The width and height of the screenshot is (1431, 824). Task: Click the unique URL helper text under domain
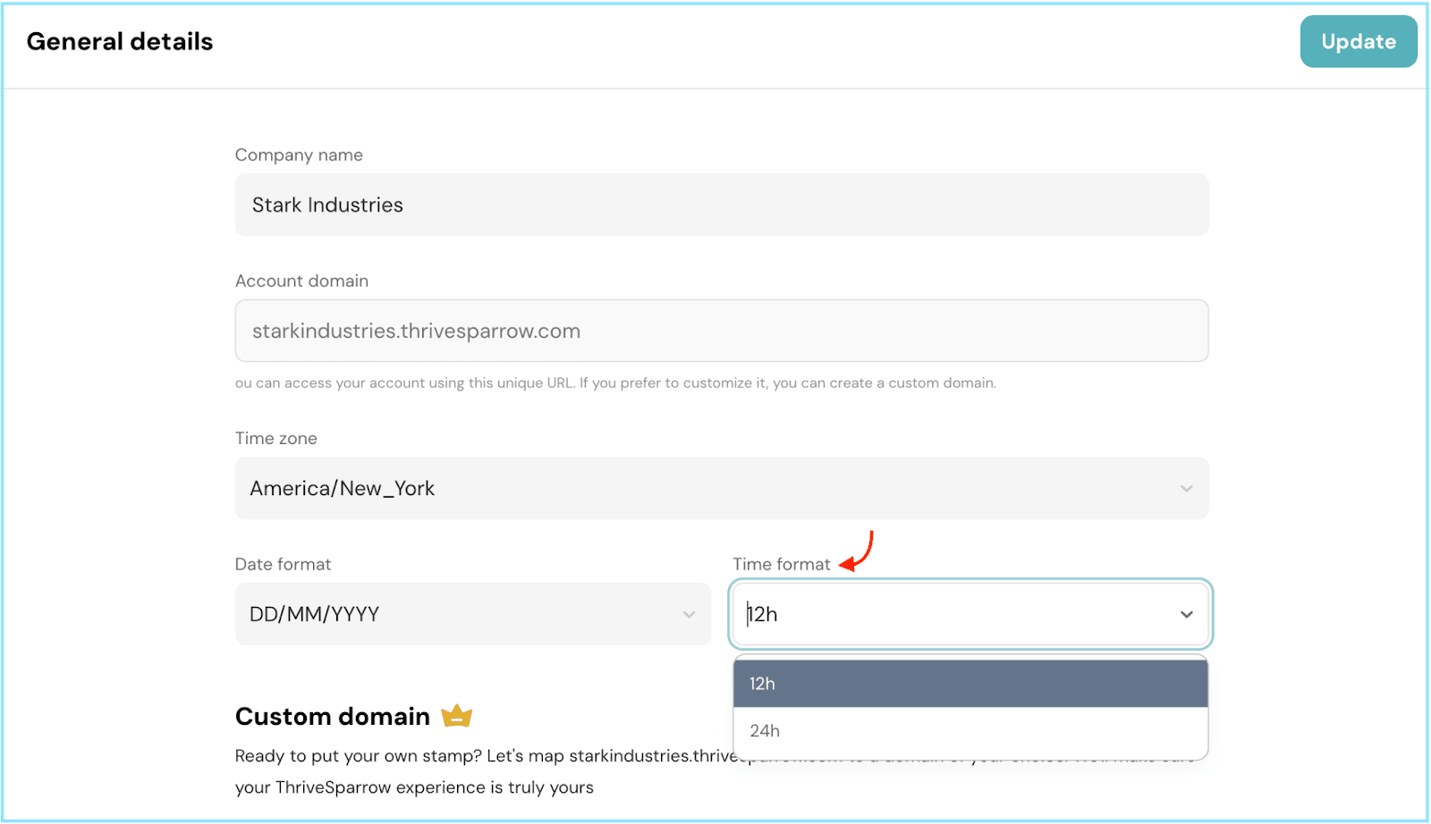[614, 383]
